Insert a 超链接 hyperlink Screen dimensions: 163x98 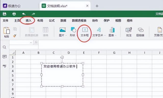(x=140, y=32)
